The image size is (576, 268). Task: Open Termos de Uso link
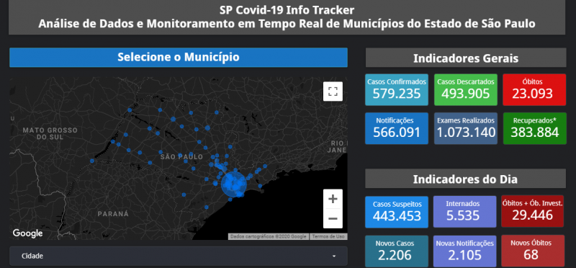[x=328, y=236]
